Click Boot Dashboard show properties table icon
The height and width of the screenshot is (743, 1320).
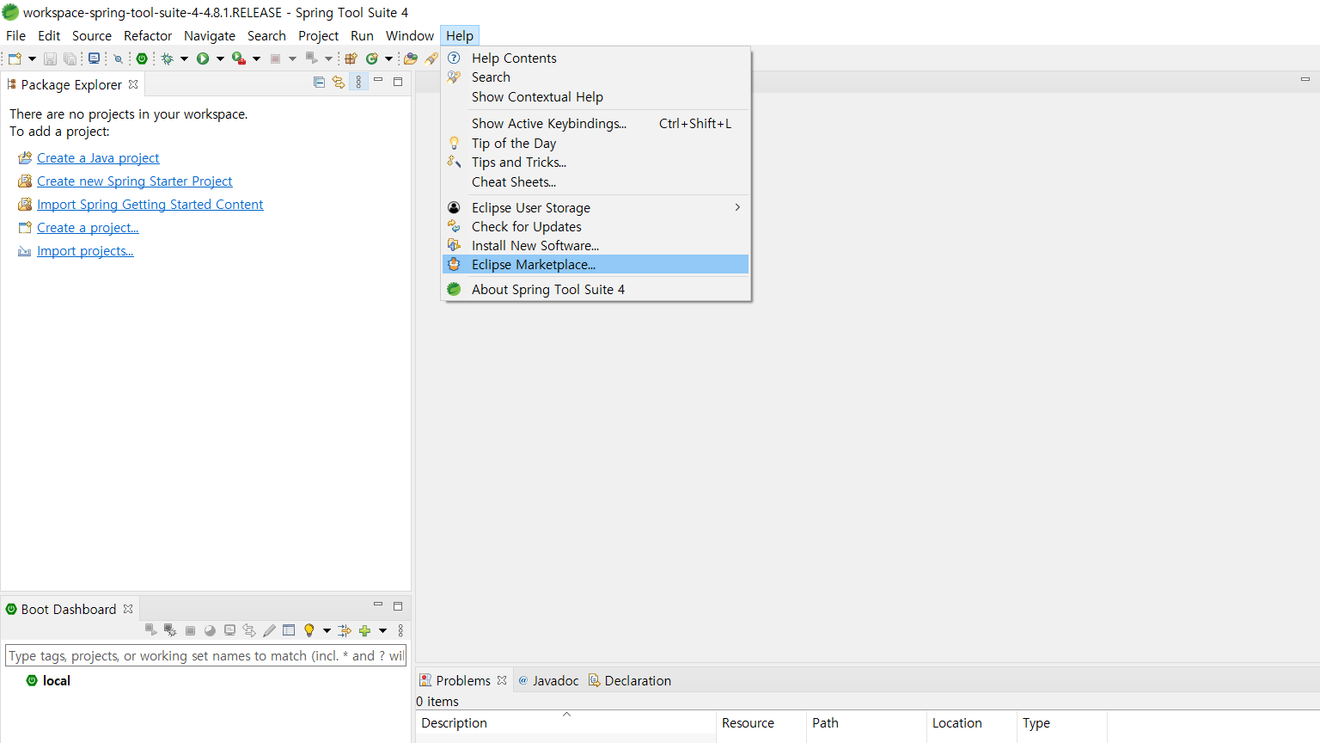pyautogui.click(x=289, y=630)
